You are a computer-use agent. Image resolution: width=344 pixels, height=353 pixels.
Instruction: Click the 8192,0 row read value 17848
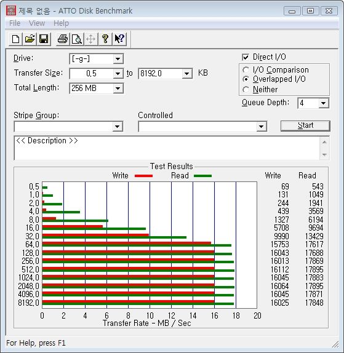pyautogui.click(x=314, y=303)
